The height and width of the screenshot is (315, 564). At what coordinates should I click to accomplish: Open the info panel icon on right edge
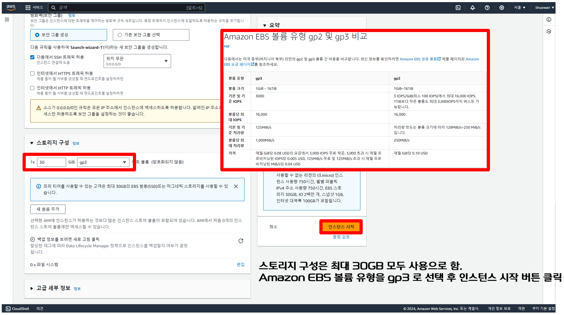pyautogui.click(x=549, y=20)
